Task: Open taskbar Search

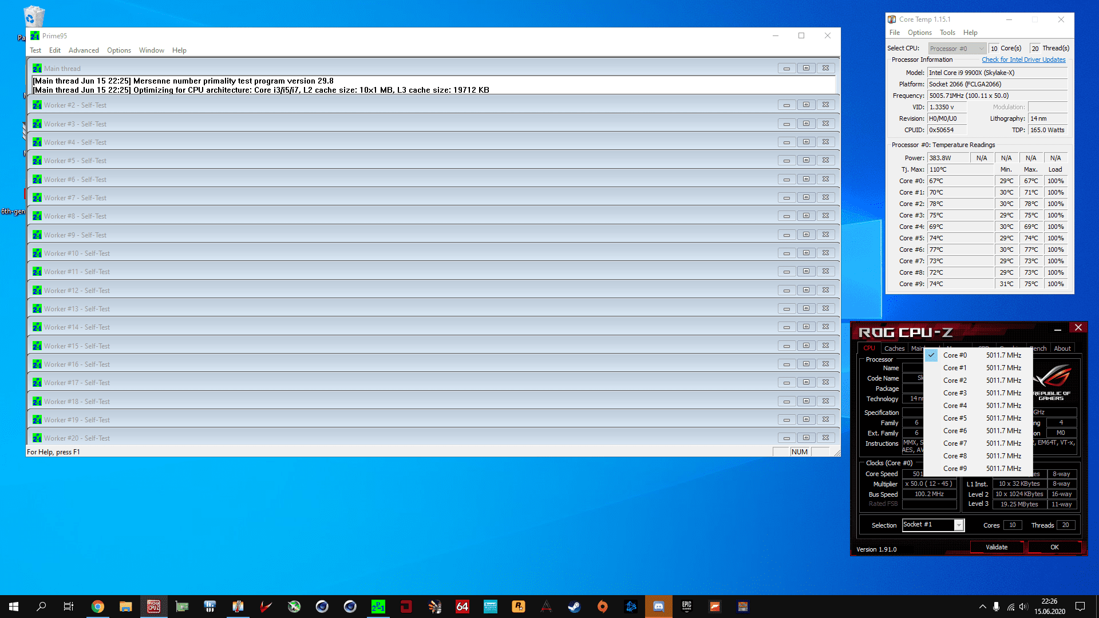Action: [x=41, y=607]
